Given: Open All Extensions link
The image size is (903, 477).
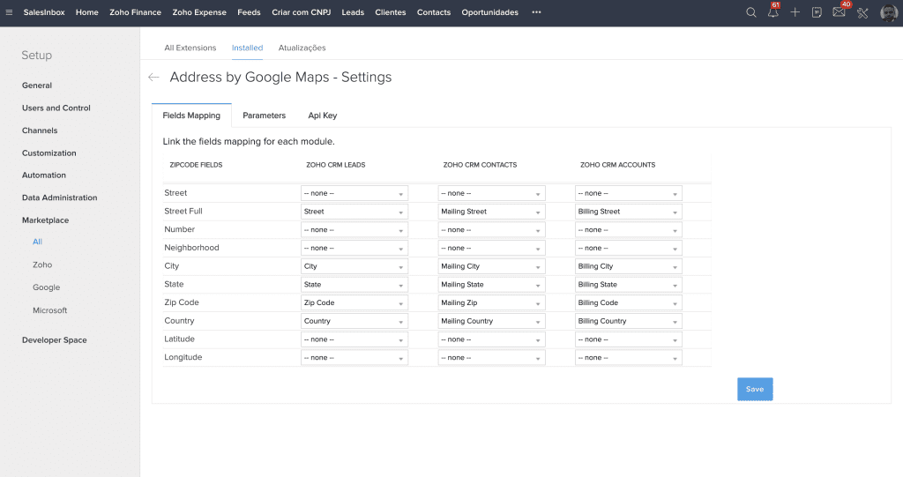Looking at the screenshot, I should (x=190, y=48).
